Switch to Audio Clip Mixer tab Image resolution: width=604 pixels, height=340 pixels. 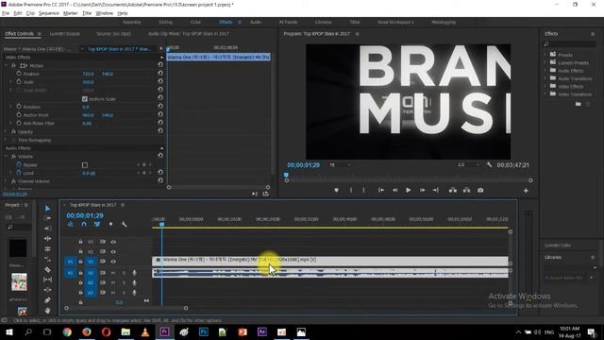(189, 34)
